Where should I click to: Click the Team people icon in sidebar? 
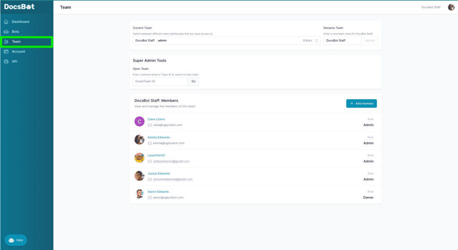point(6,42)
